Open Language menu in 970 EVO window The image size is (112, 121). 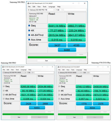79,70
